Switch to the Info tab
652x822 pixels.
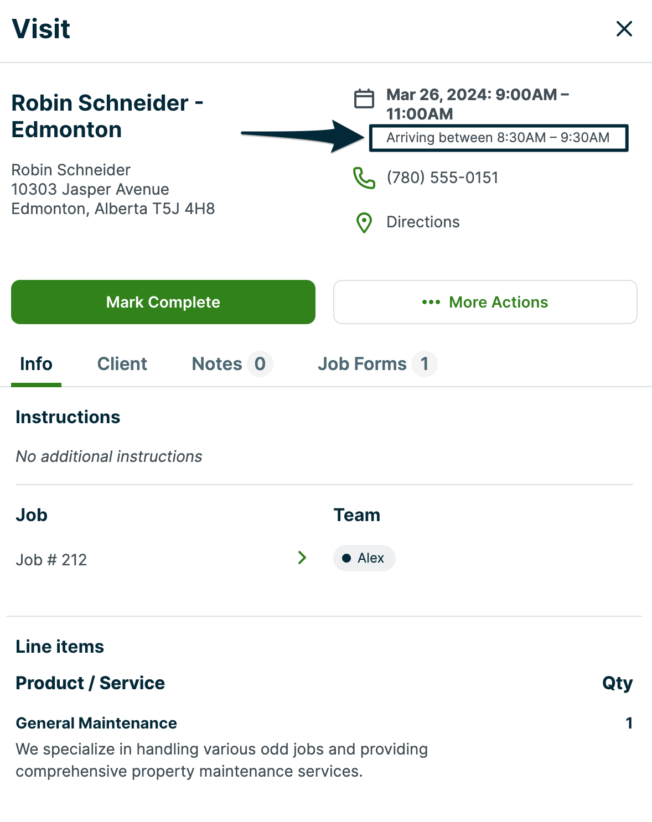tap(36, 364)
